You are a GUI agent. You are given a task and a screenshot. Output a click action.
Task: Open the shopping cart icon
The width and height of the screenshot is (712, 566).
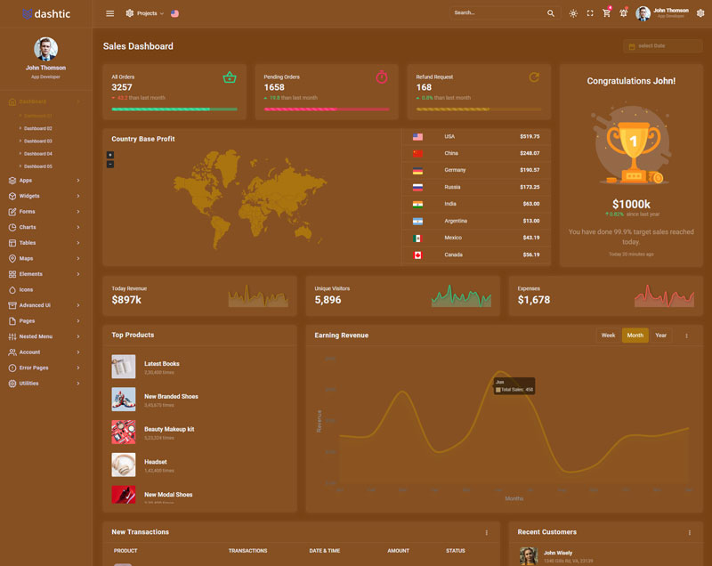pyautogui.click(x=606, y=13)
